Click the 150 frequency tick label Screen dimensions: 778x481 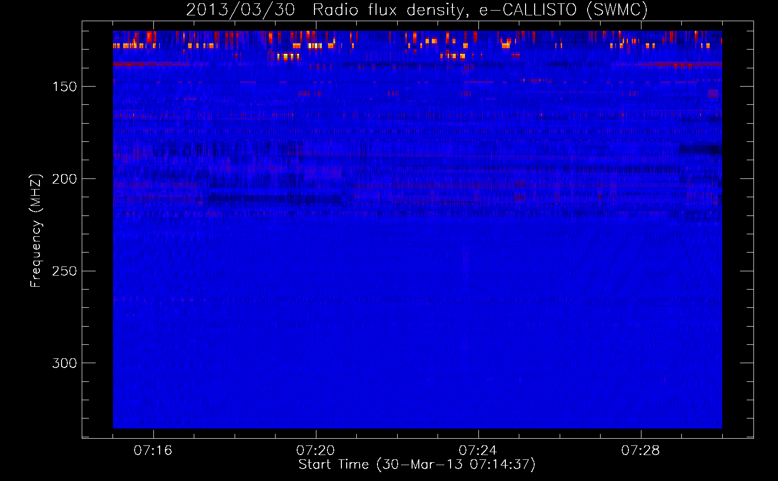(x=64, y=87)
